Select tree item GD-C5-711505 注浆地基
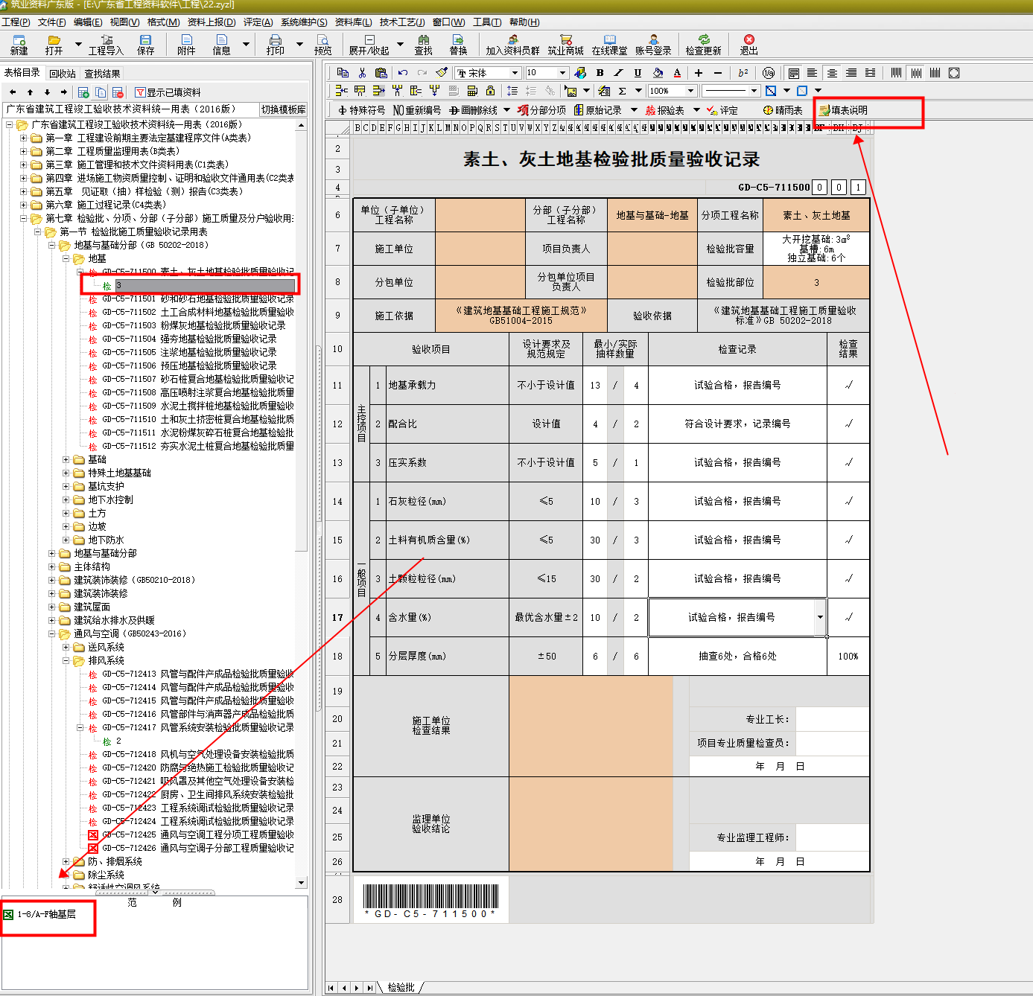Viewport: 1033px width, 996px height. (189, 352)
